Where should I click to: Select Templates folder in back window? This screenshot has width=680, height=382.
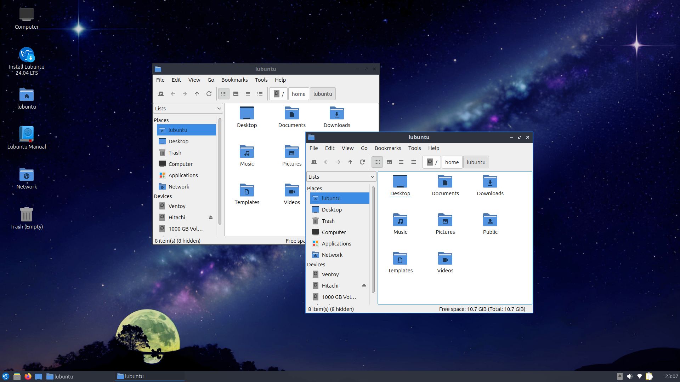[247, 194]
